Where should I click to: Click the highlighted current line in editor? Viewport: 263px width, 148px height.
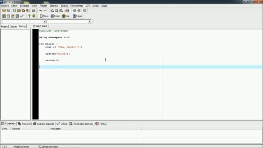click(150, 67)
